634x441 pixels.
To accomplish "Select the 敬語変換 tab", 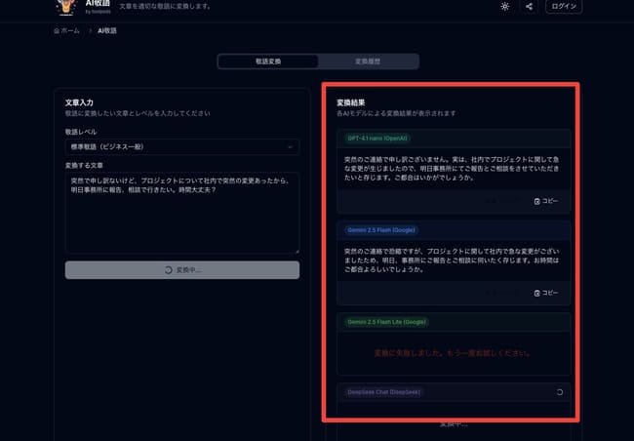I will (268, 61).
